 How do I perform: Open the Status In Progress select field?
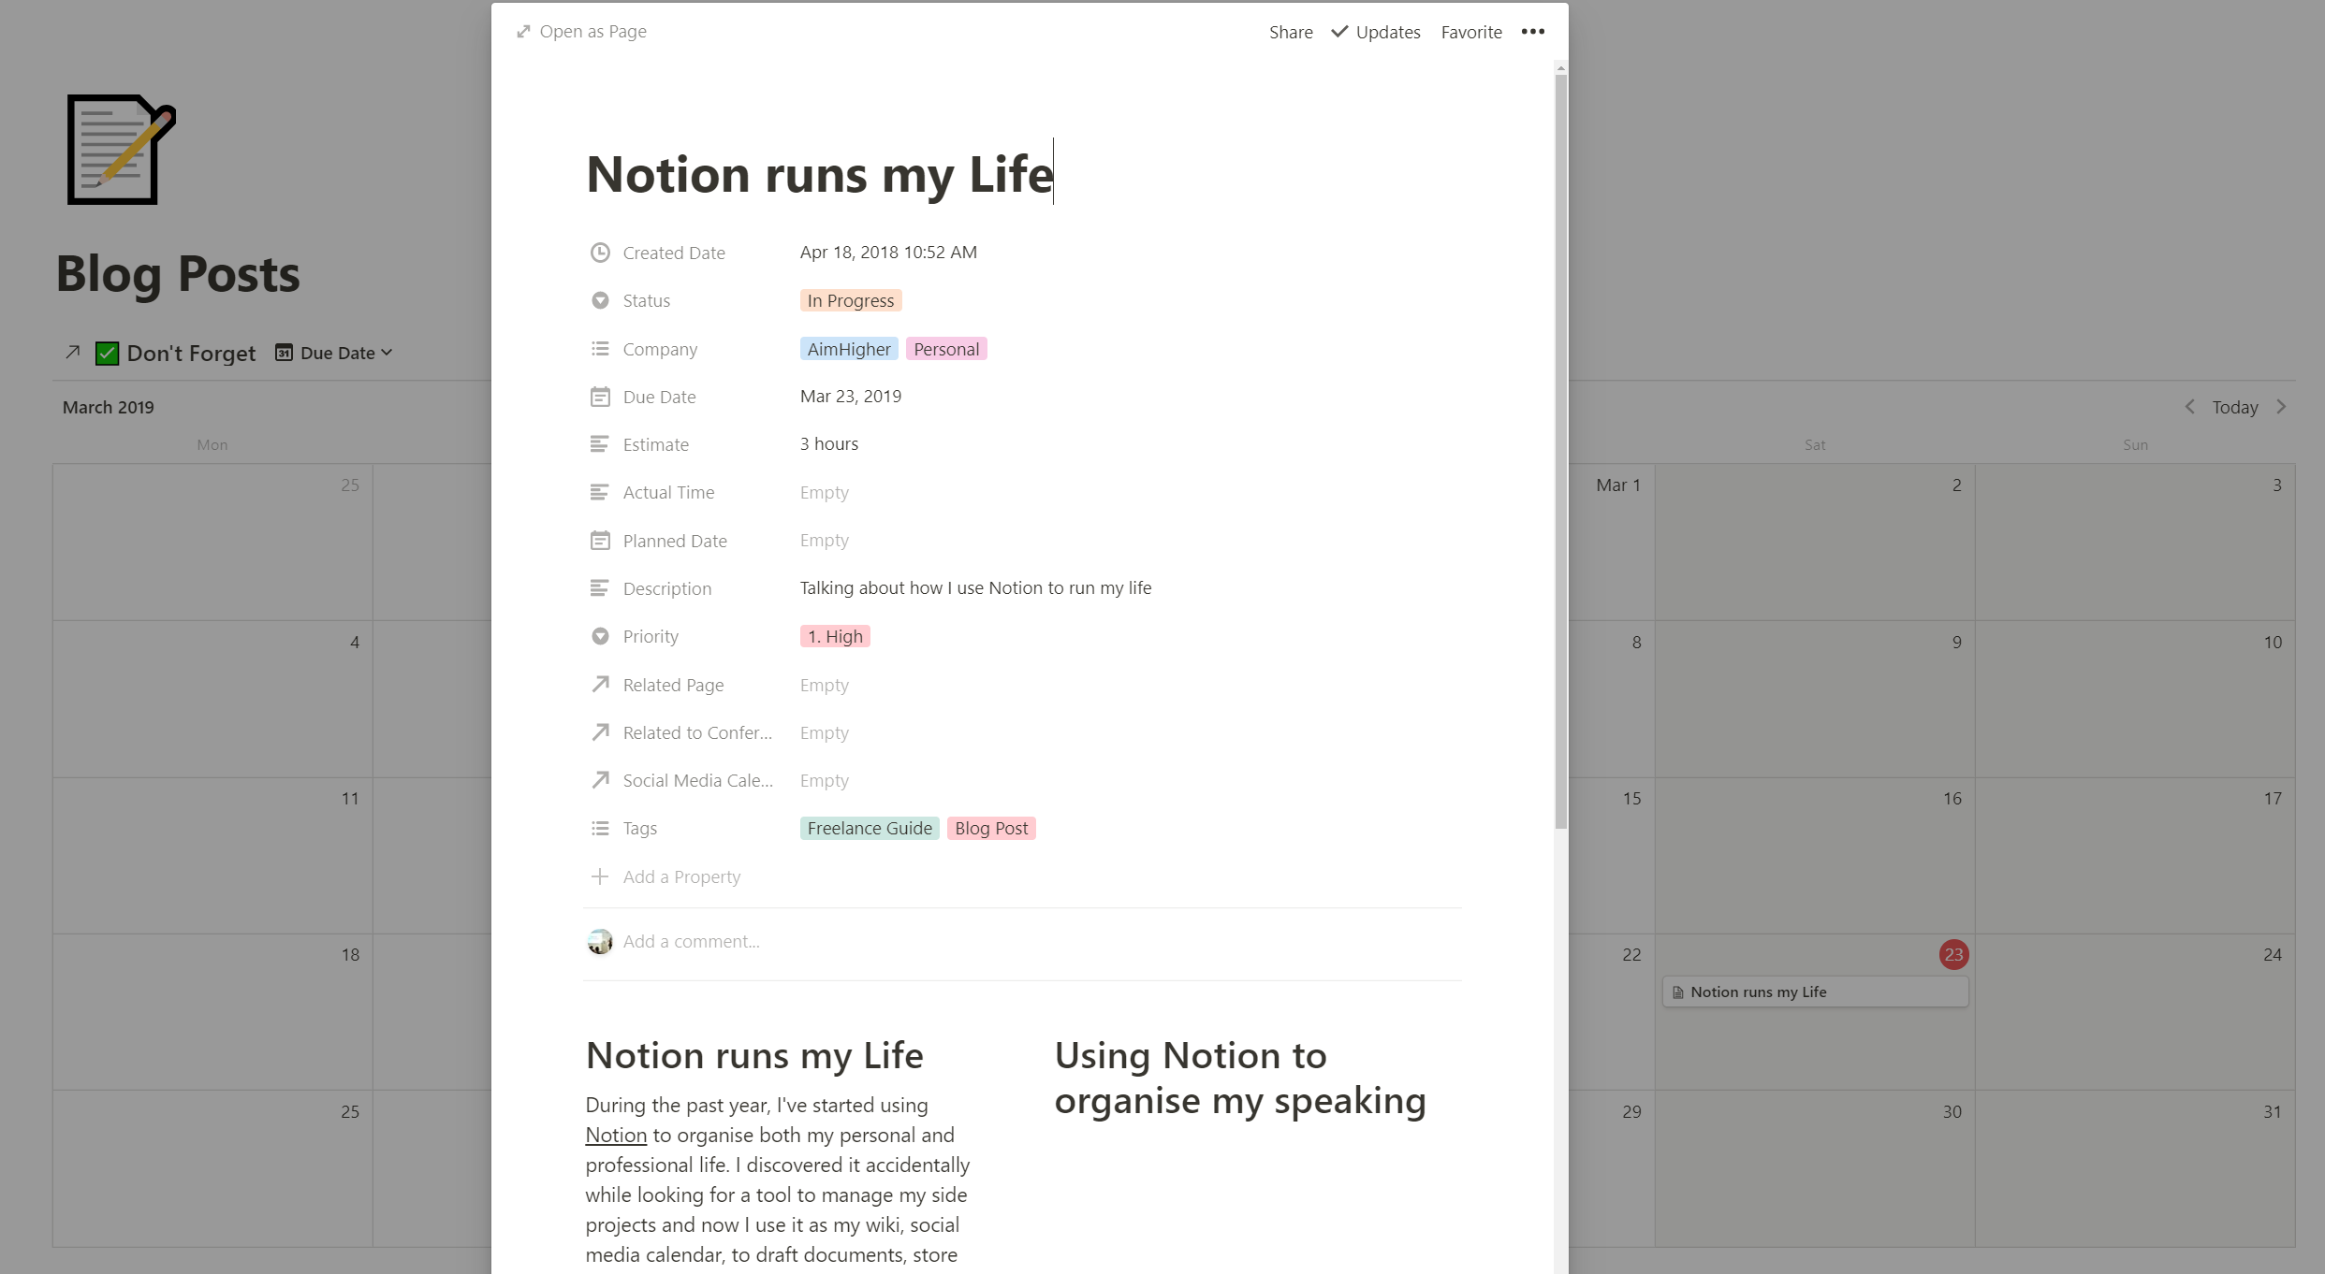click(x=850, y=300)
